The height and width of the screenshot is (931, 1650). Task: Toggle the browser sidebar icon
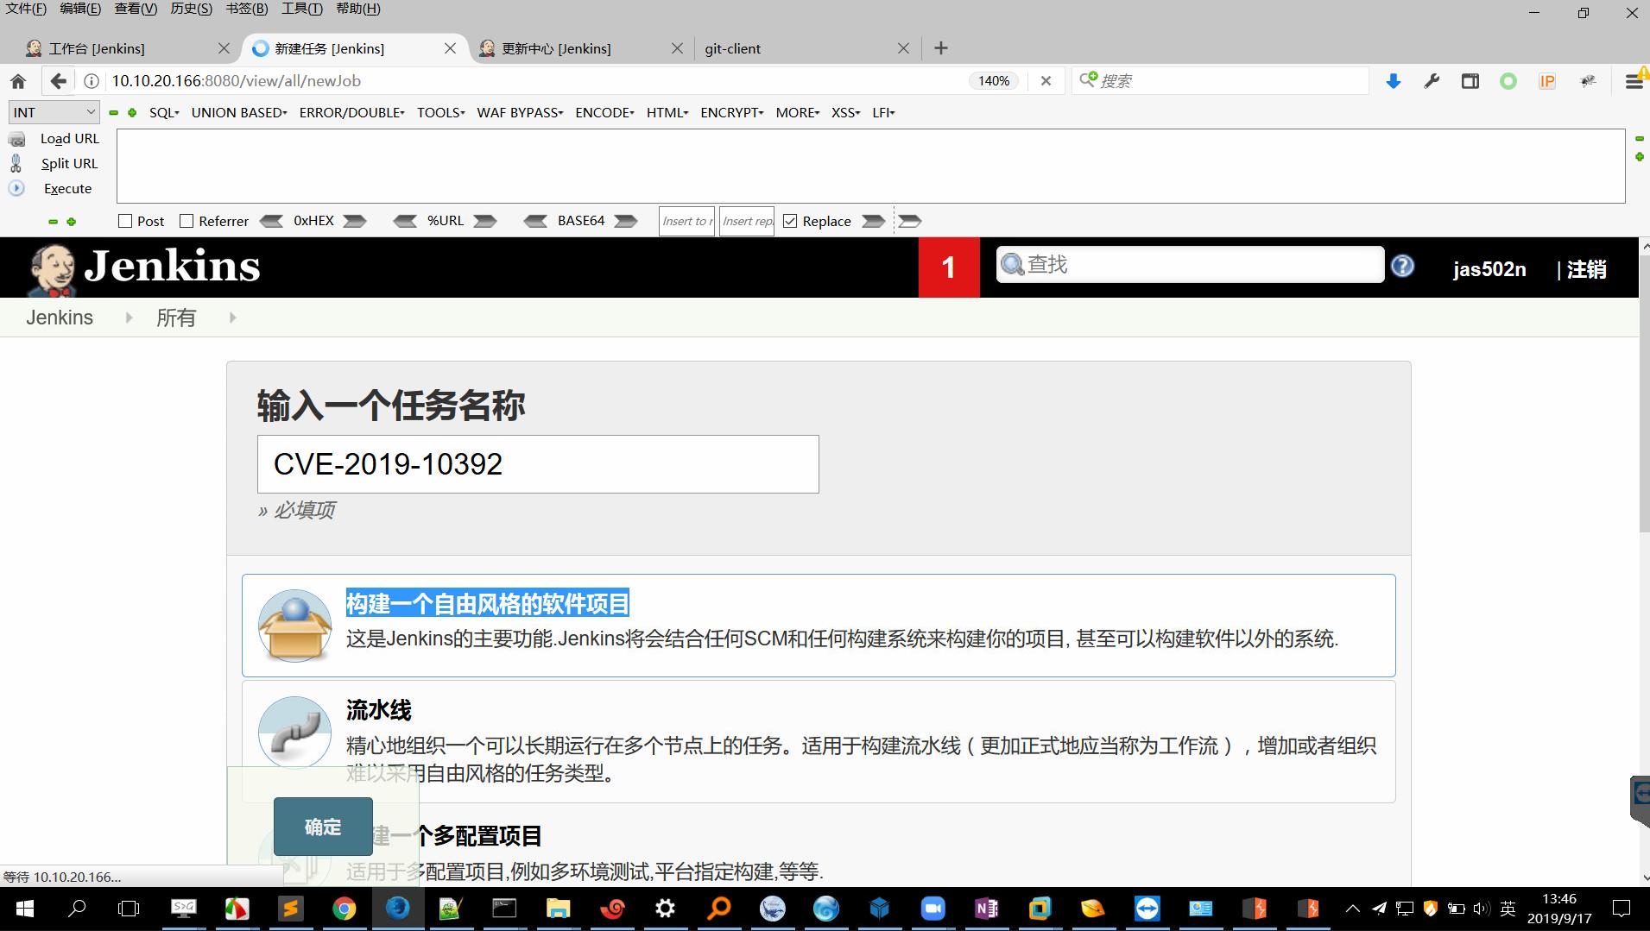(x=1470, y=81)
